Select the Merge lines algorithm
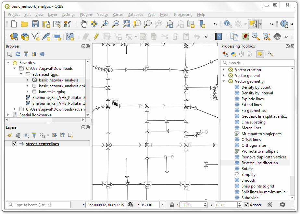300x214 pixels. (x=251, y=128)
